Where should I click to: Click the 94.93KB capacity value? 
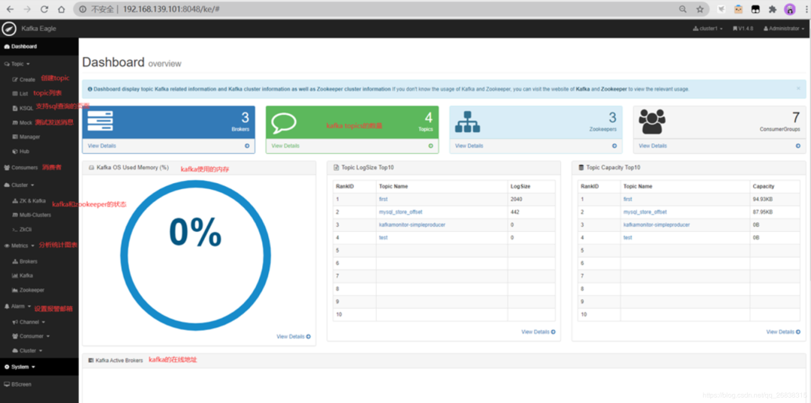763,199
